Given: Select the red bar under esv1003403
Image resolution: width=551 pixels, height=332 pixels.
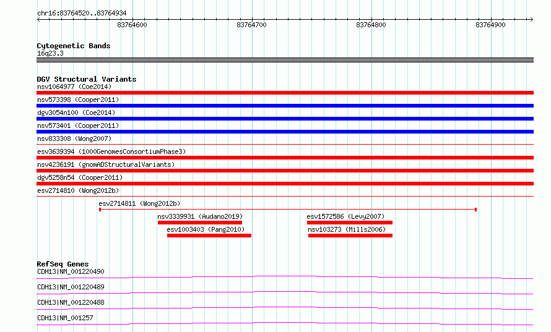Looking at the screenshot, I should click(x=209, y=236).
